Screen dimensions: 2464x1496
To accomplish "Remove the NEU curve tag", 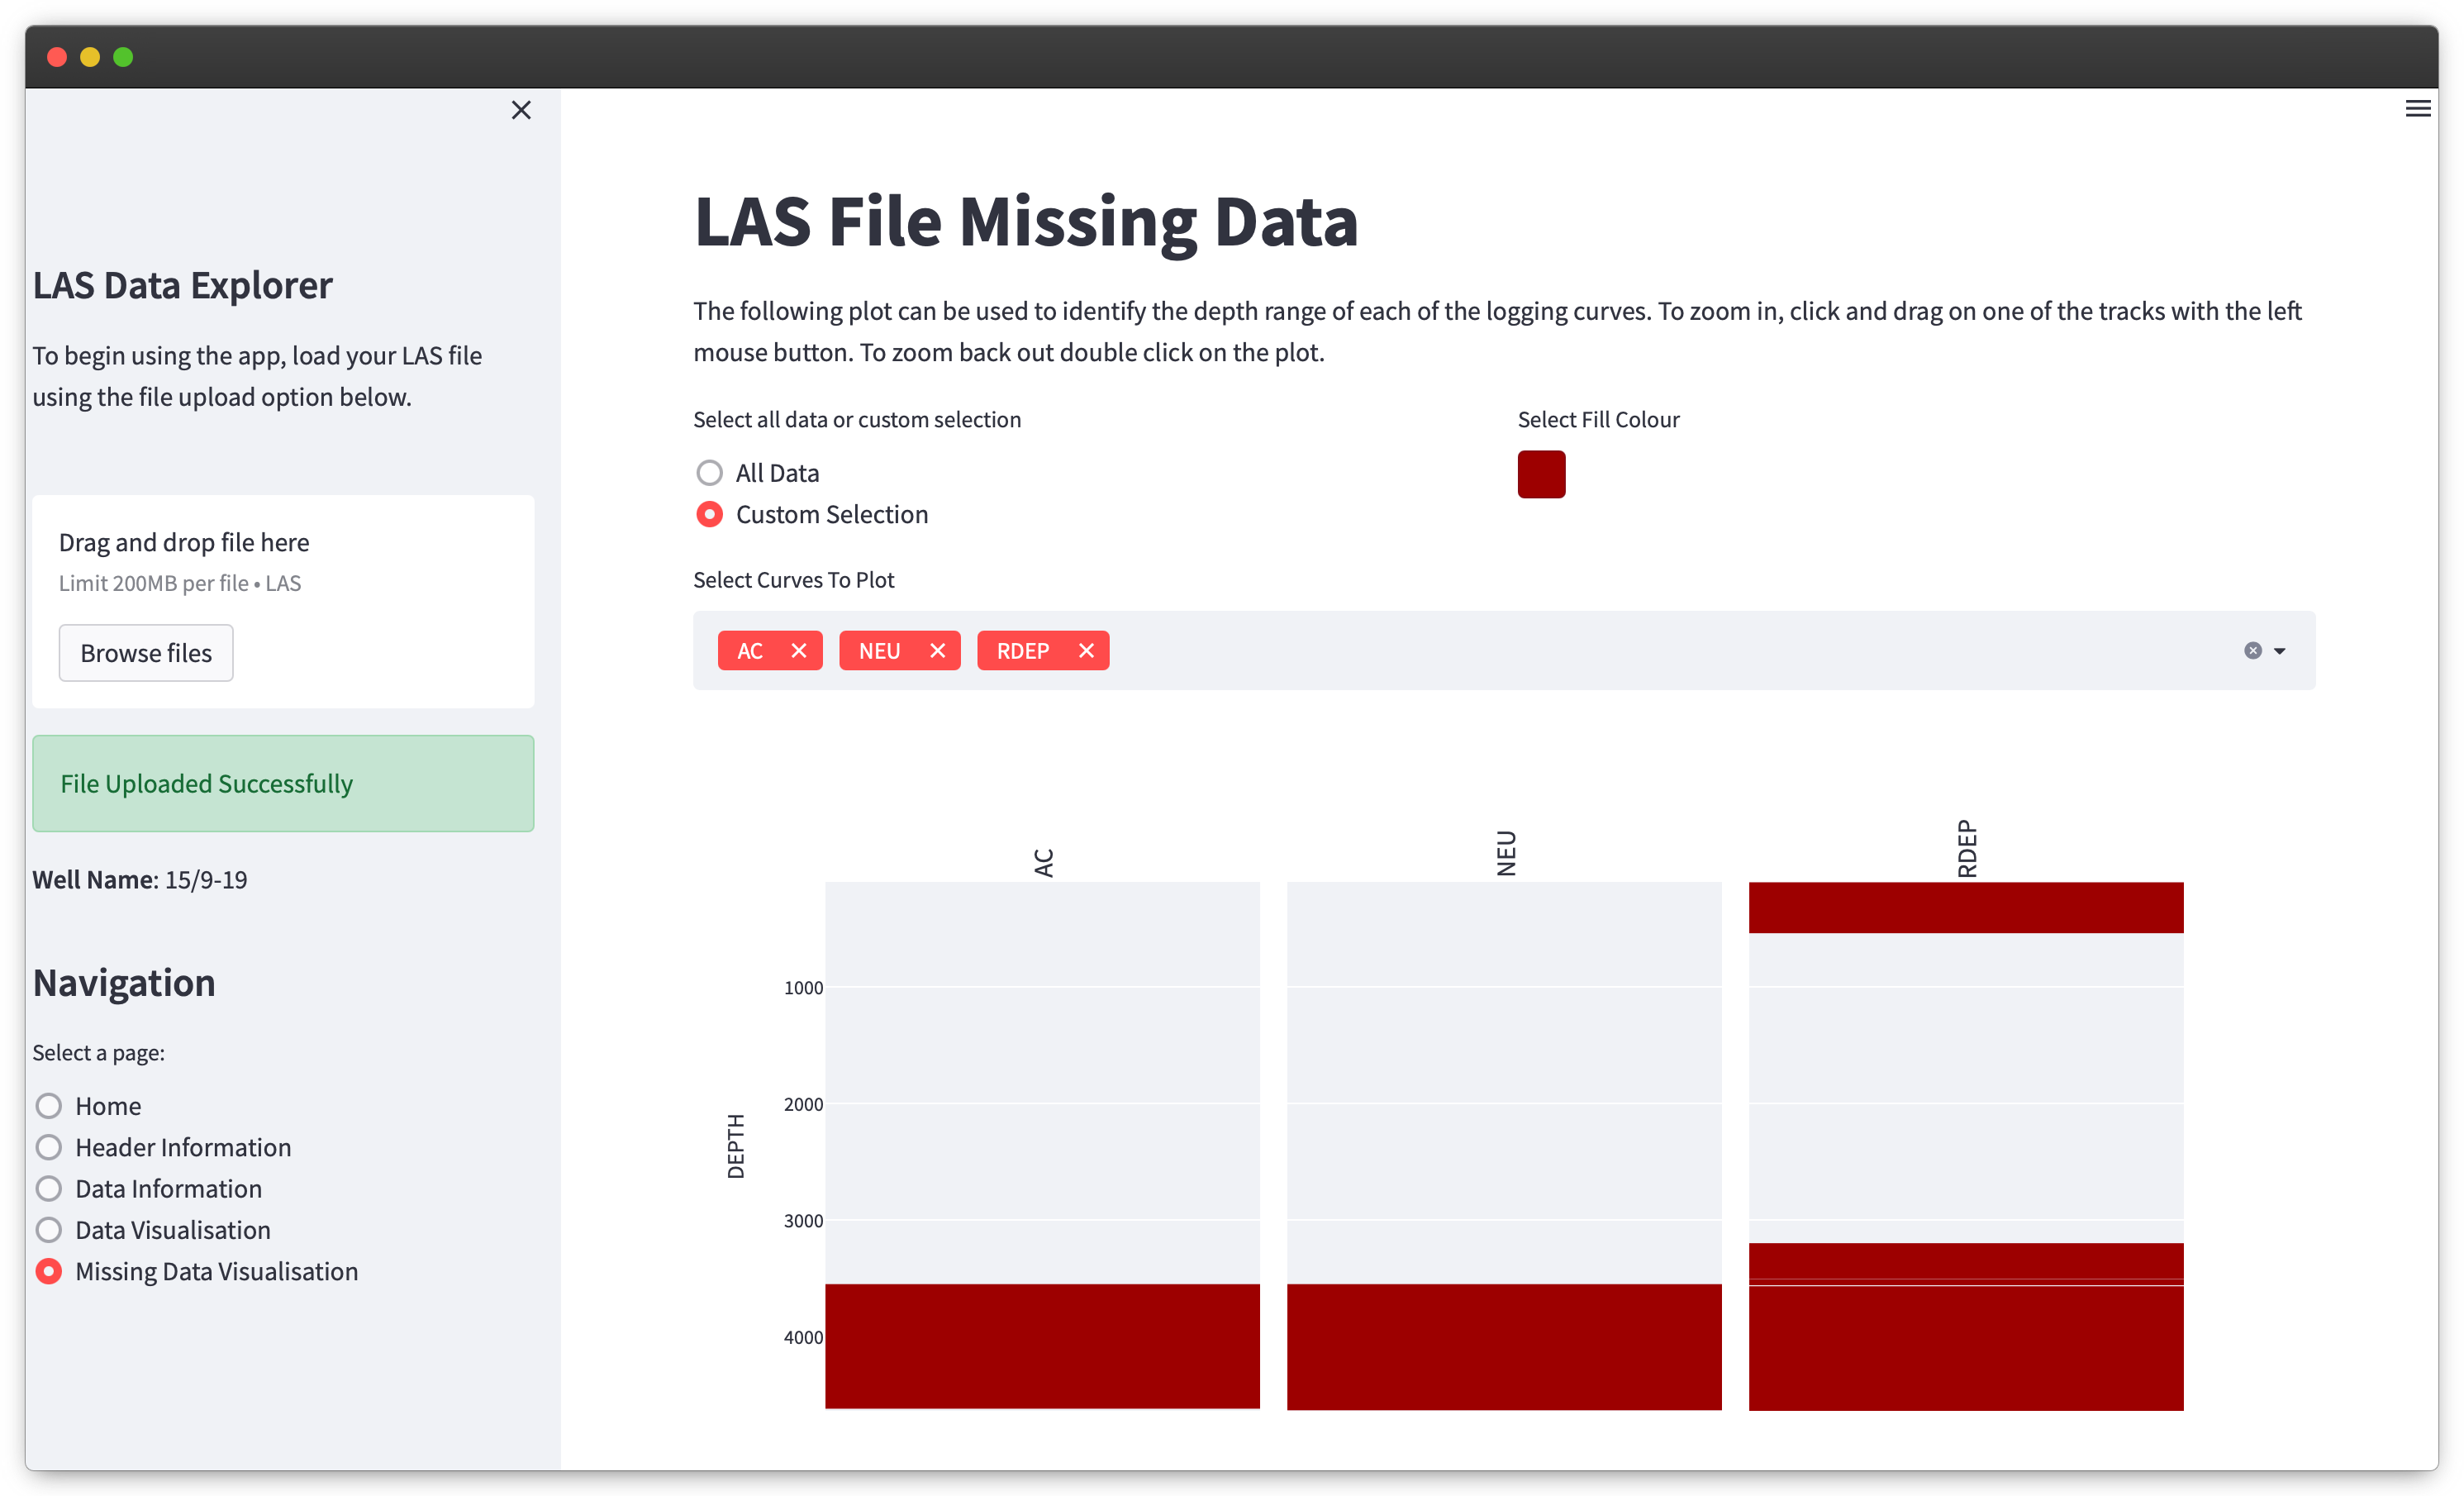I will coord(937,651).
